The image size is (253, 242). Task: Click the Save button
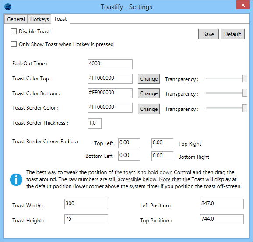208,34
